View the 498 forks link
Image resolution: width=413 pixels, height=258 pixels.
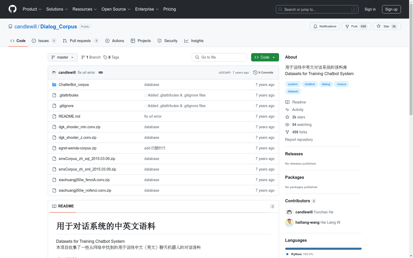[x=296, y=132]
